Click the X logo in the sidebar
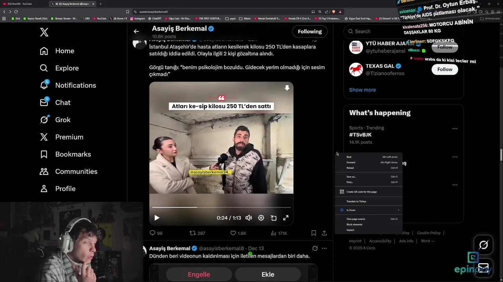The height and width of the screenshot is (282, 503). pyautogui.click(x=44, y=32)
